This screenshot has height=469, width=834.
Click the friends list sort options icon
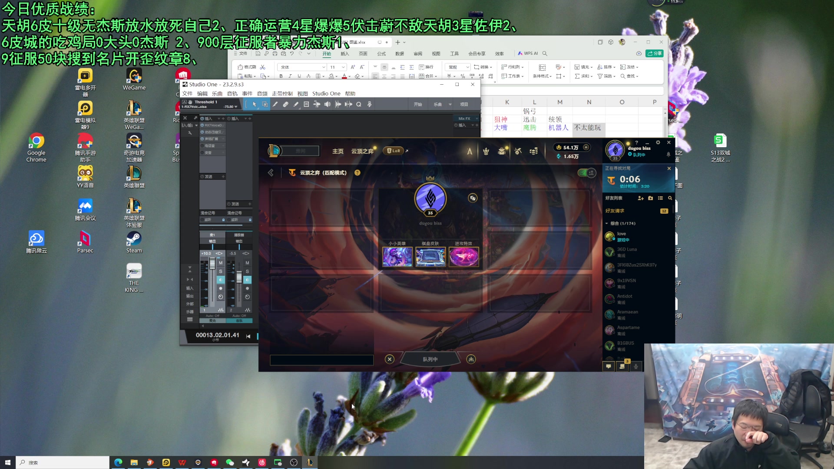[x=660, y=198]
